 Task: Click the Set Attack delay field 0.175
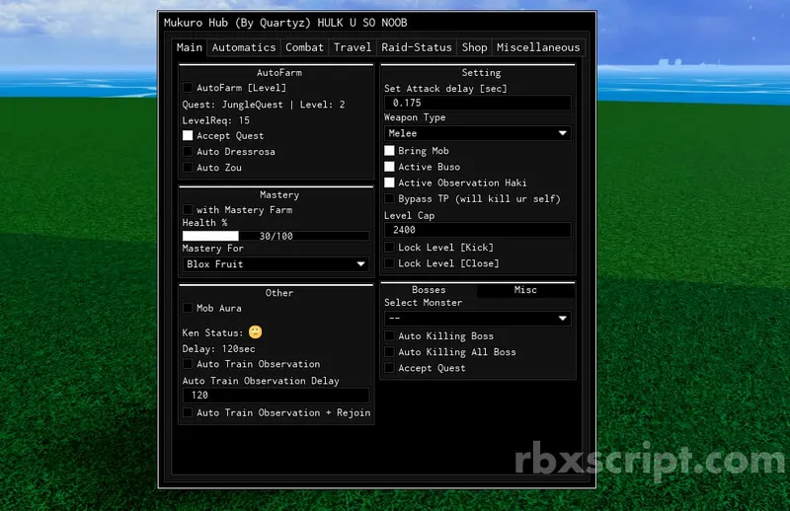click(x=478, y=103)
